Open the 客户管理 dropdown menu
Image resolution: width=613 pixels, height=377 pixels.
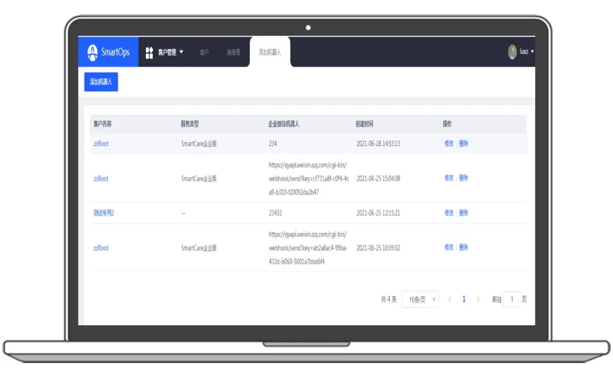click(171, 52)
